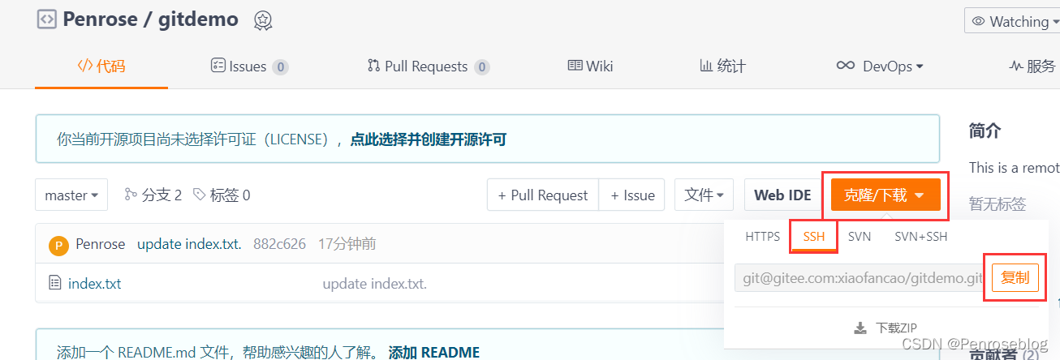Go to the Wiki tab
1060x360 pixels.
tap(590, 66)
